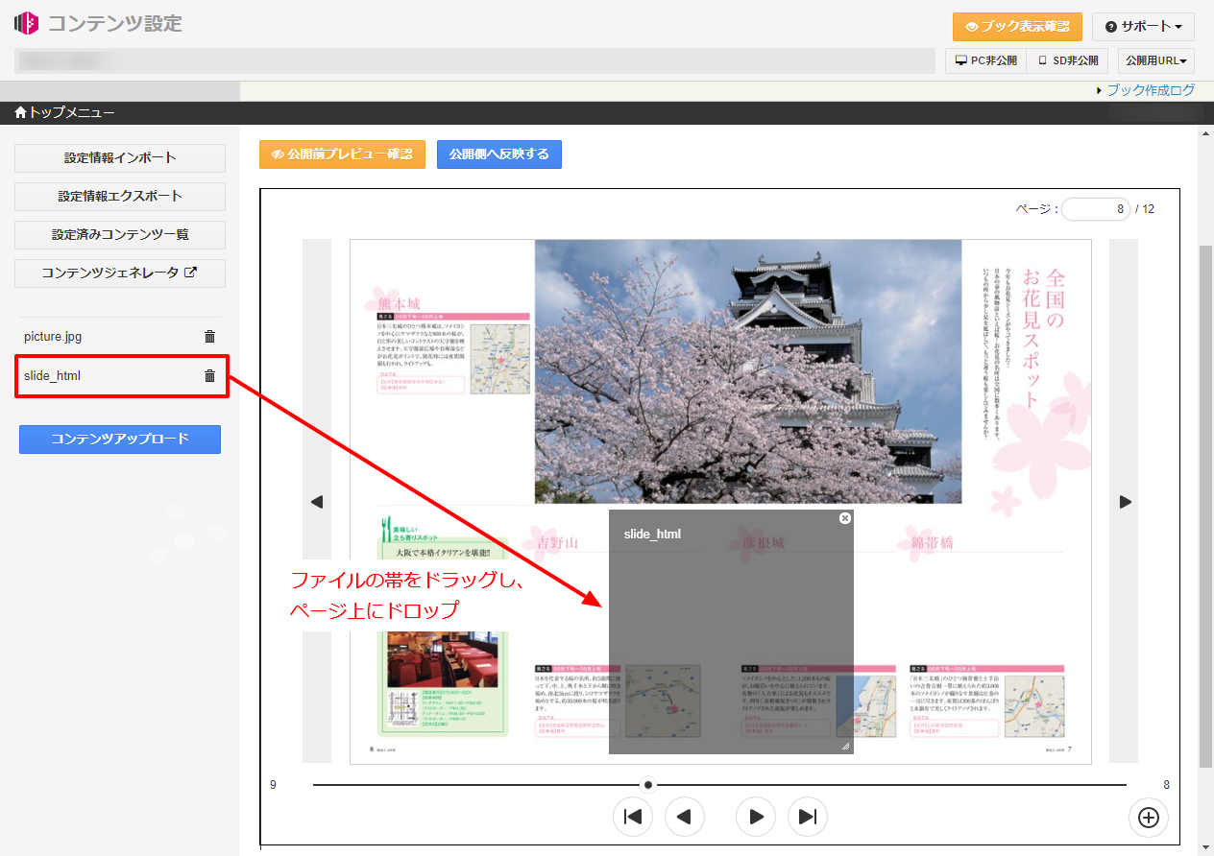1214x856 pixels.
Task: Delete picture.jpg using its trash icon
Action: [209, 337]
